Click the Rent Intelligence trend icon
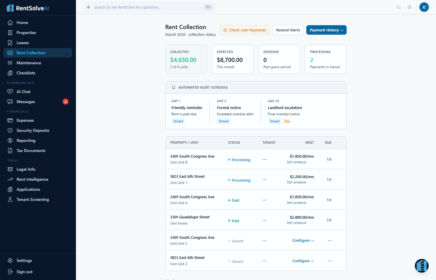The image size is (436, 280). 10,179
